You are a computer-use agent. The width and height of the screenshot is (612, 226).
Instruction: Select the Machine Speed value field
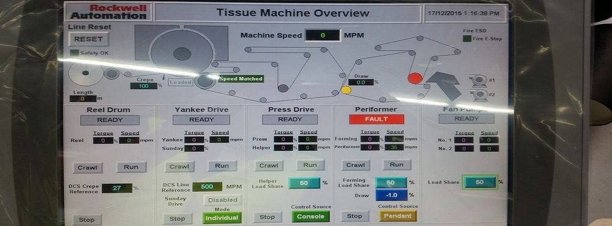(323, 35)
